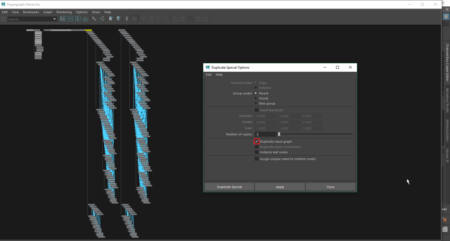
Task: Click the Frame Hierarchy toolbar icon
Action: [x=78, y=19]
